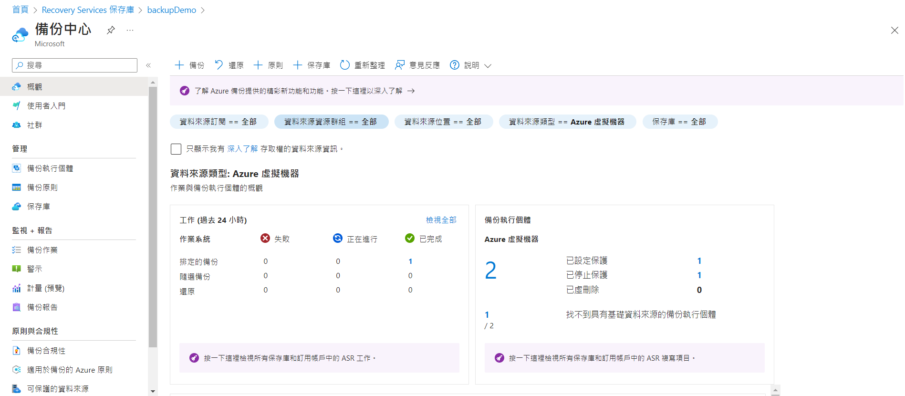Open 意見反應 feedback
Viewport: 905px width, 396px height.
417,65
